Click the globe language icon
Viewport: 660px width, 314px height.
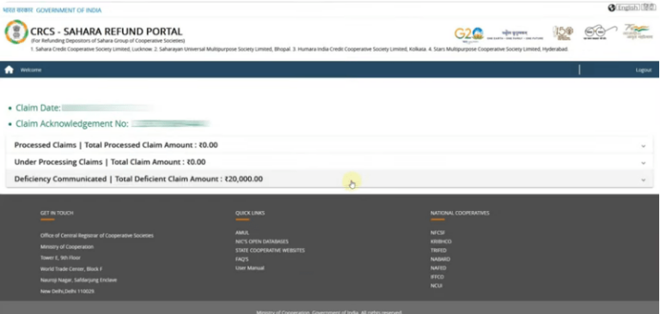click(612, 8)
